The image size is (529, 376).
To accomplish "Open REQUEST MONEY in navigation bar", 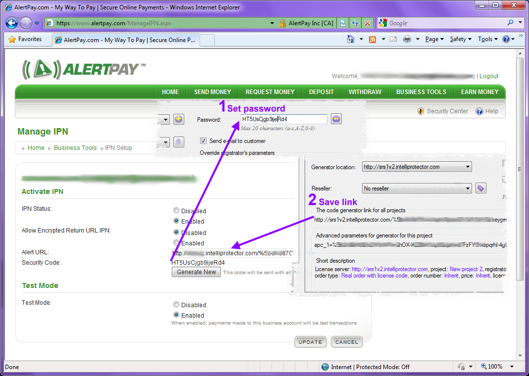I will coord(270,92).
